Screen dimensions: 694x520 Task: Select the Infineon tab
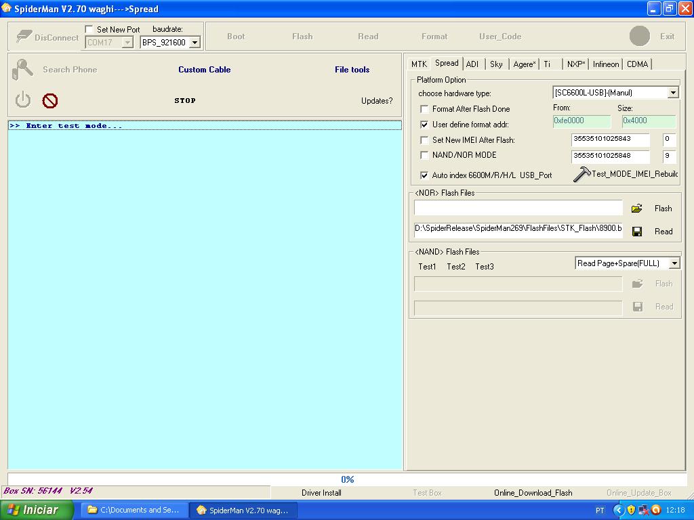coord(605,64)
